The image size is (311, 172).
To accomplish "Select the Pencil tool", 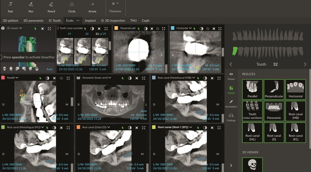I will [x=51, y=8].
